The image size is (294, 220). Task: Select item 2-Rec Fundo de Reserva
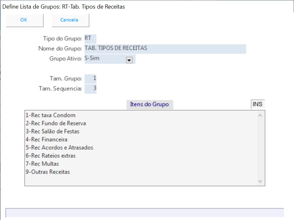click(x=56, y=123)
